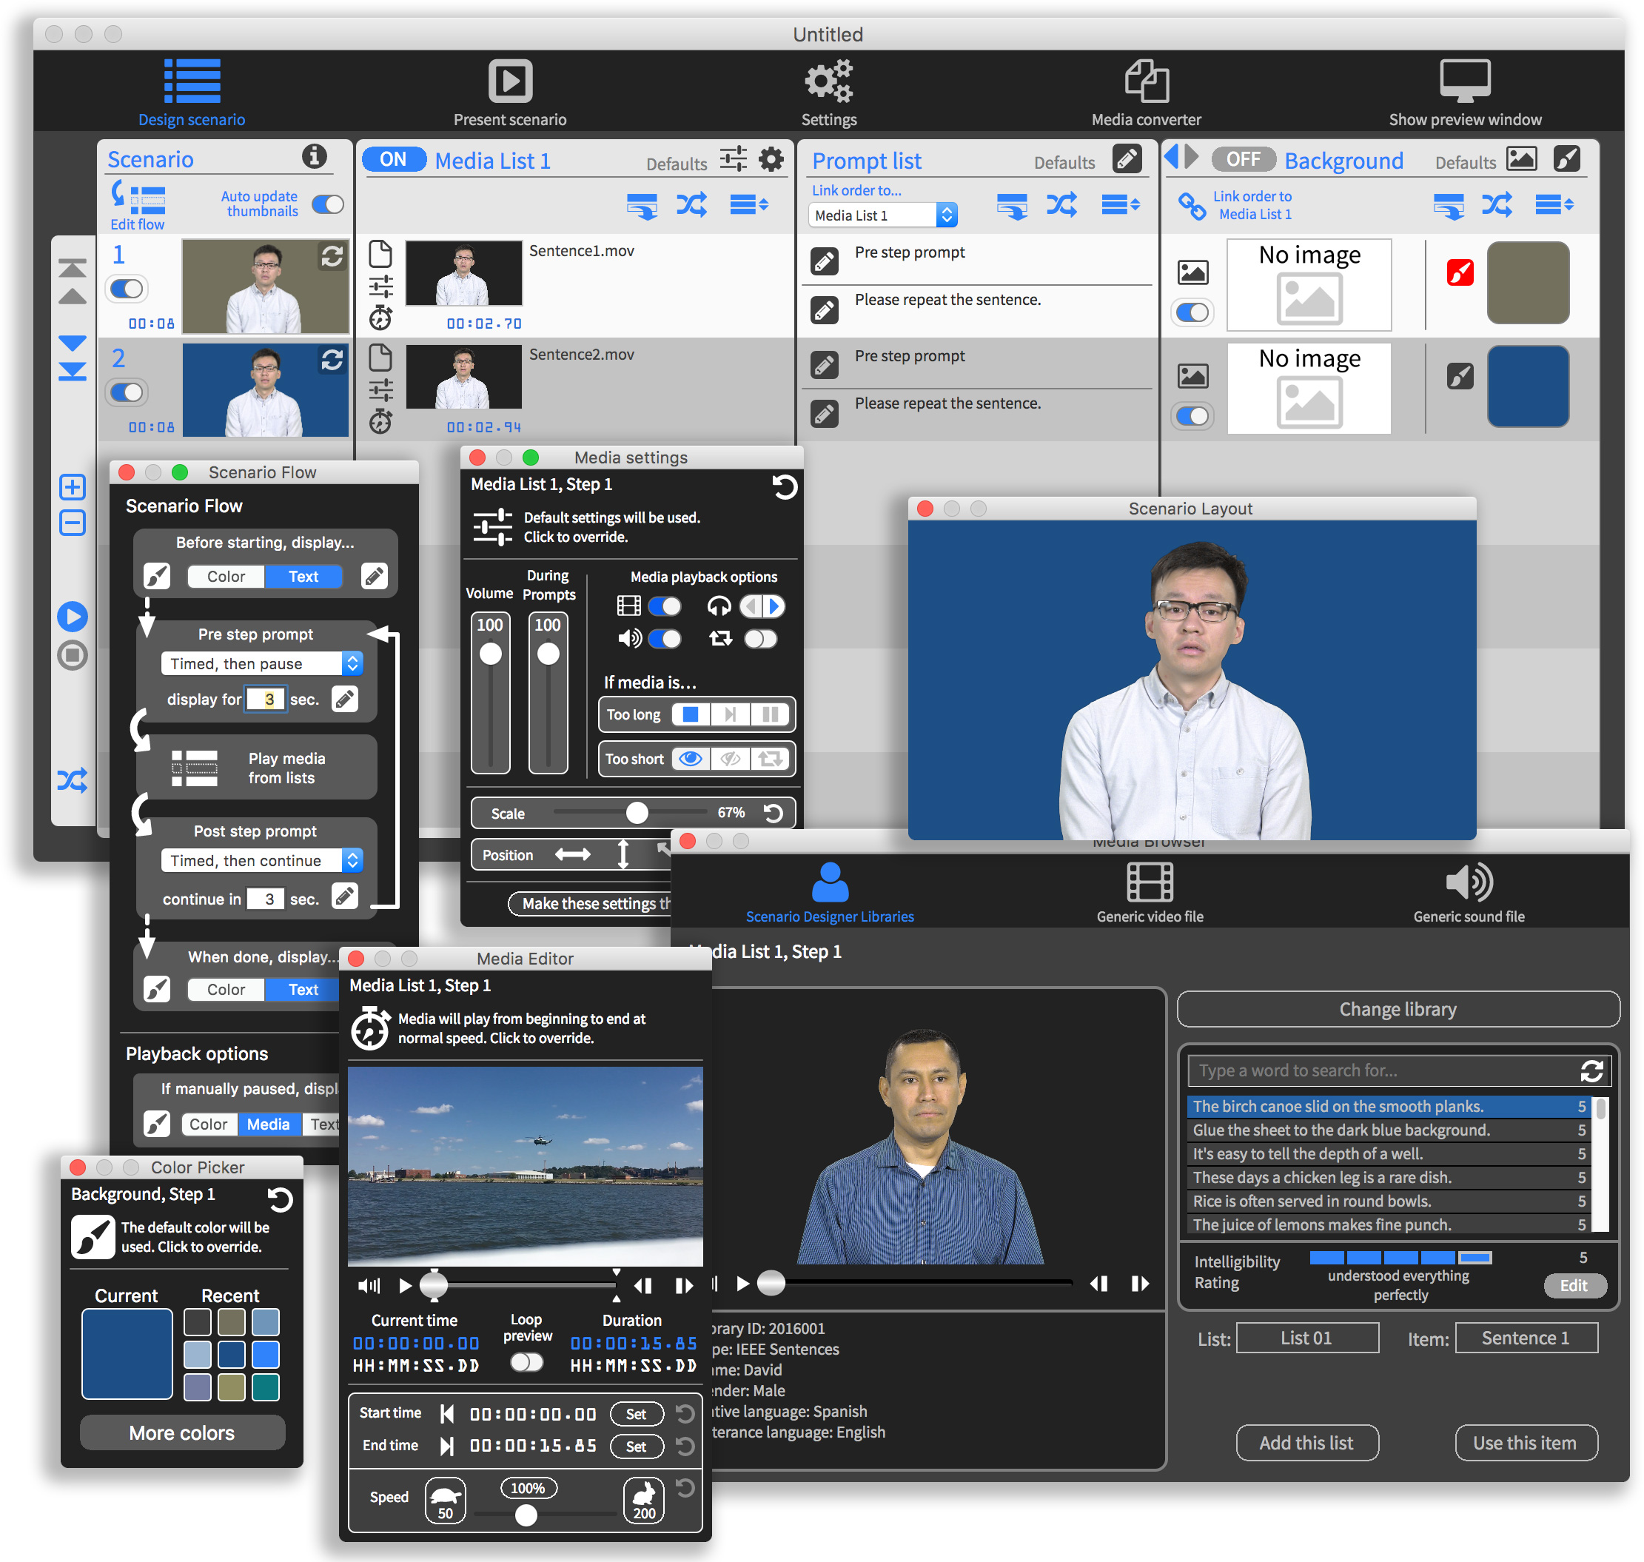Reset Media settings with circular arrow
1644x1562 pixels.
point(783,486)
